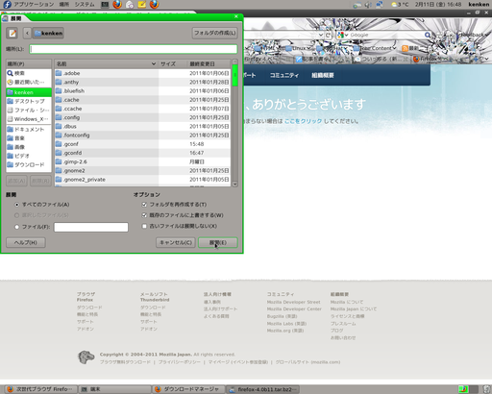Screen dimensions: 492x394
Task: Click the network connection tray icon
Action: pos(380,5)
